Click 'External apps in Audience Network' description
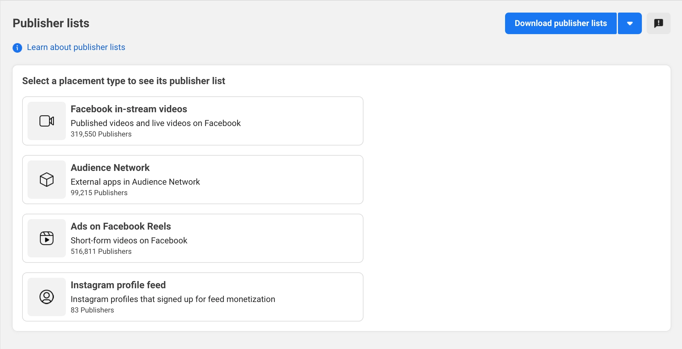 coord(135,182)
